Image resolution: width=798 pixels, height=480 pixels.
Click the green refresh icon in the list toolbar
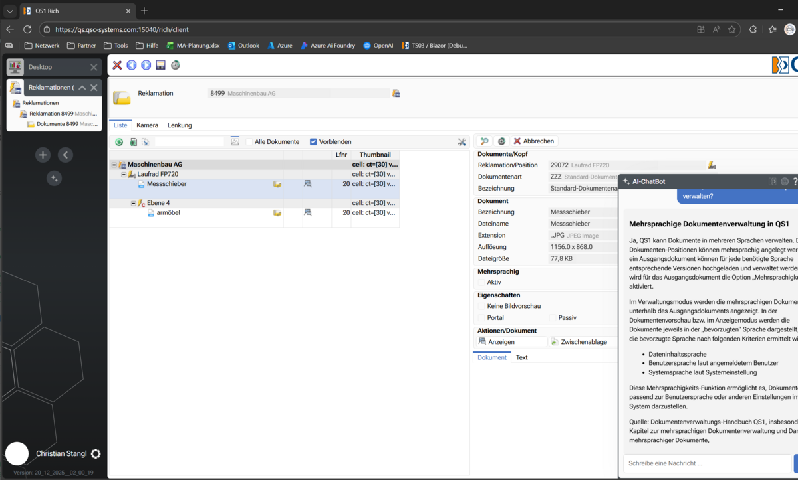pyautogui.click(x=119, y=142)
